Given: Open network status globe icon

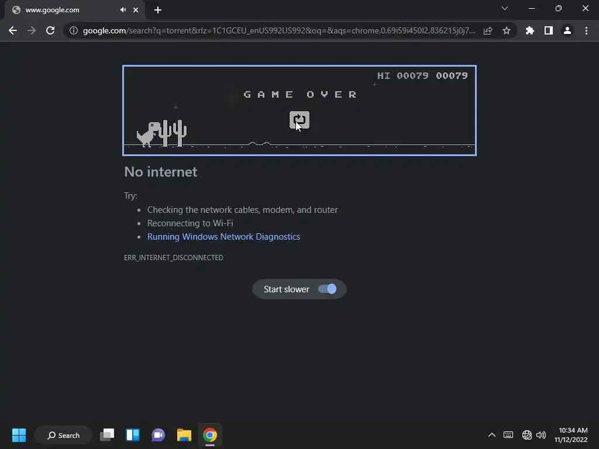Looking at the screenshot, I should [x=527, y=435].
